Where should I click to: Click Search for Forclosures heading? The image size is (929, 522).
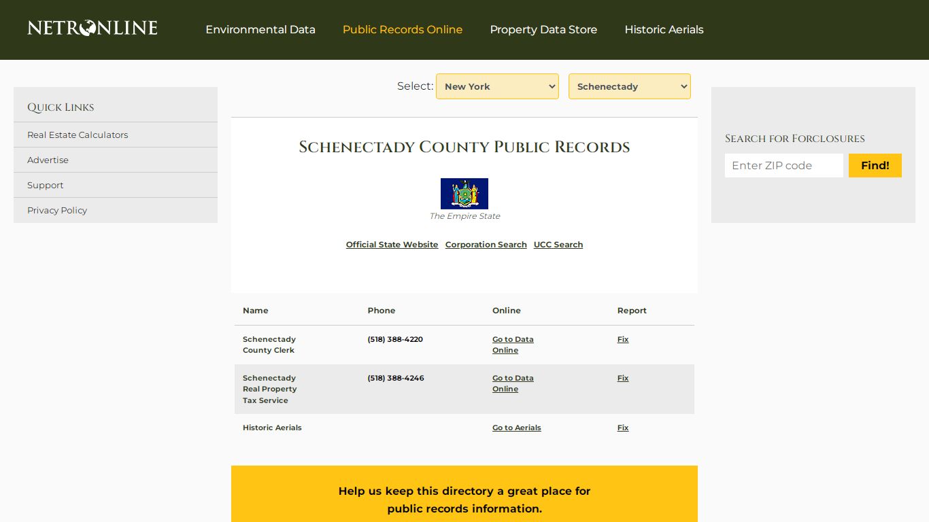795,139
